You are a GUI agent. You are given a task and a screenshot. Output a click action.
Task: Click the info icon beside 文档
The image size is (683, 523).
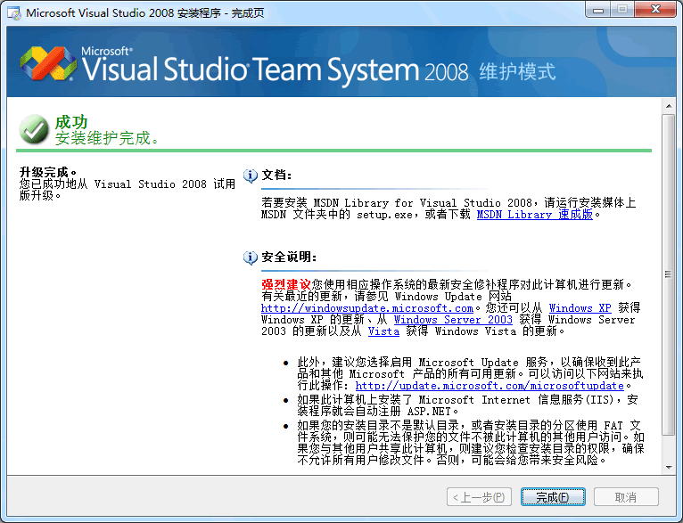[x=250, y=176]
